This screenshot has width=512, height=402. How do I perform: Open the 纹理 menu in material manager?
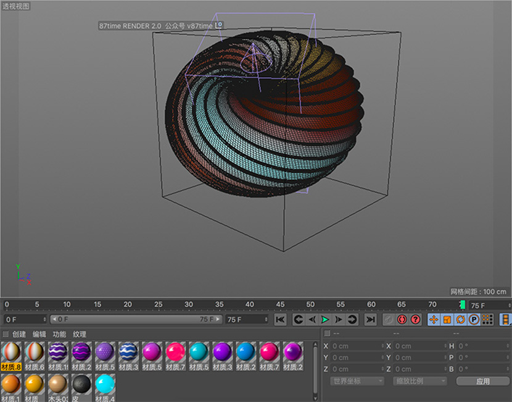80,334
